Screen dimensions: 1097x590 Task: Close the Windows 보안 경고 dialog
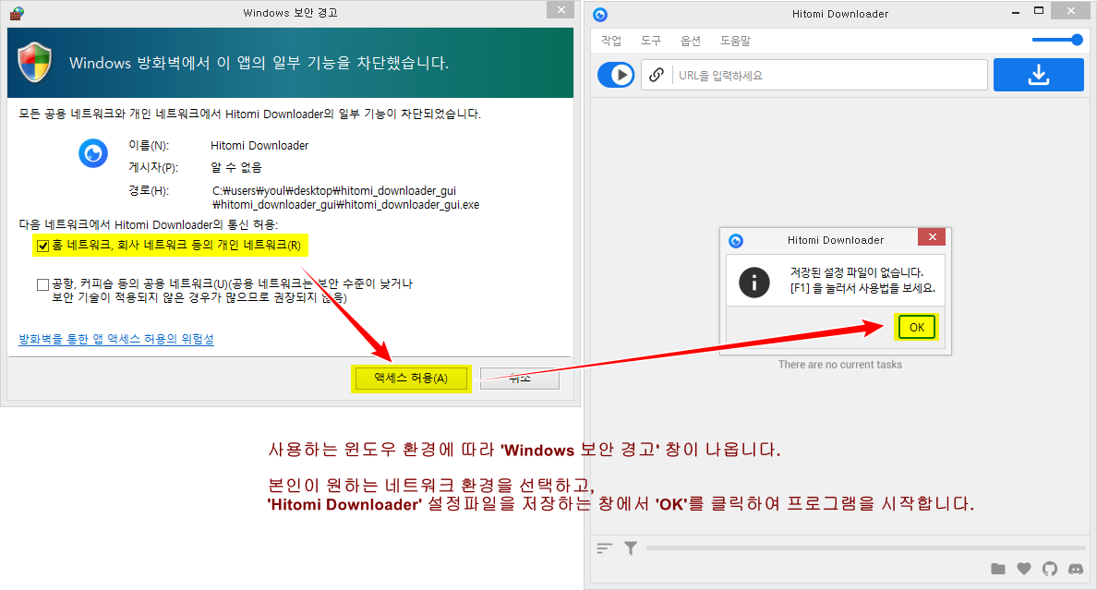pyautogui.click(x=561, y=10)
